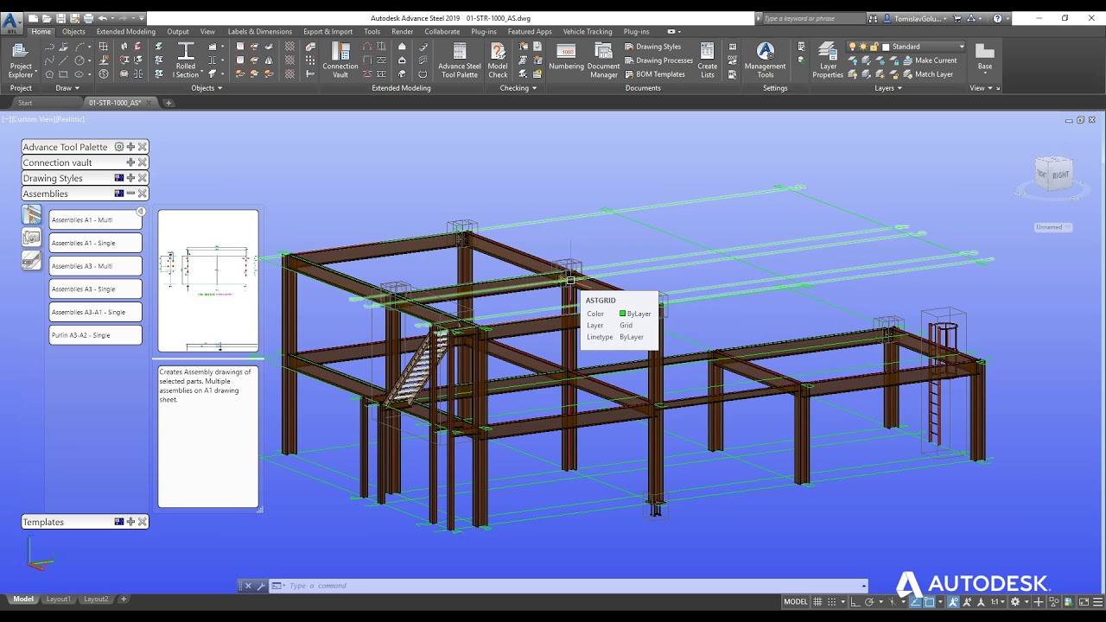The image size is (1106, 622).
Task: Select Purlin A3-A2 - Single style
Action: (95, 335)
